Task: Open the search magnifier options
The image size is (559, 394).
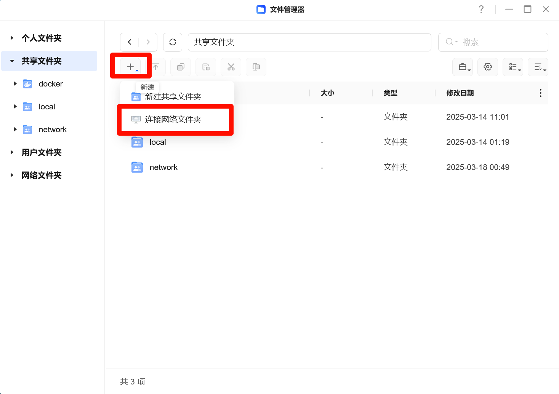Action: [452, 42]
